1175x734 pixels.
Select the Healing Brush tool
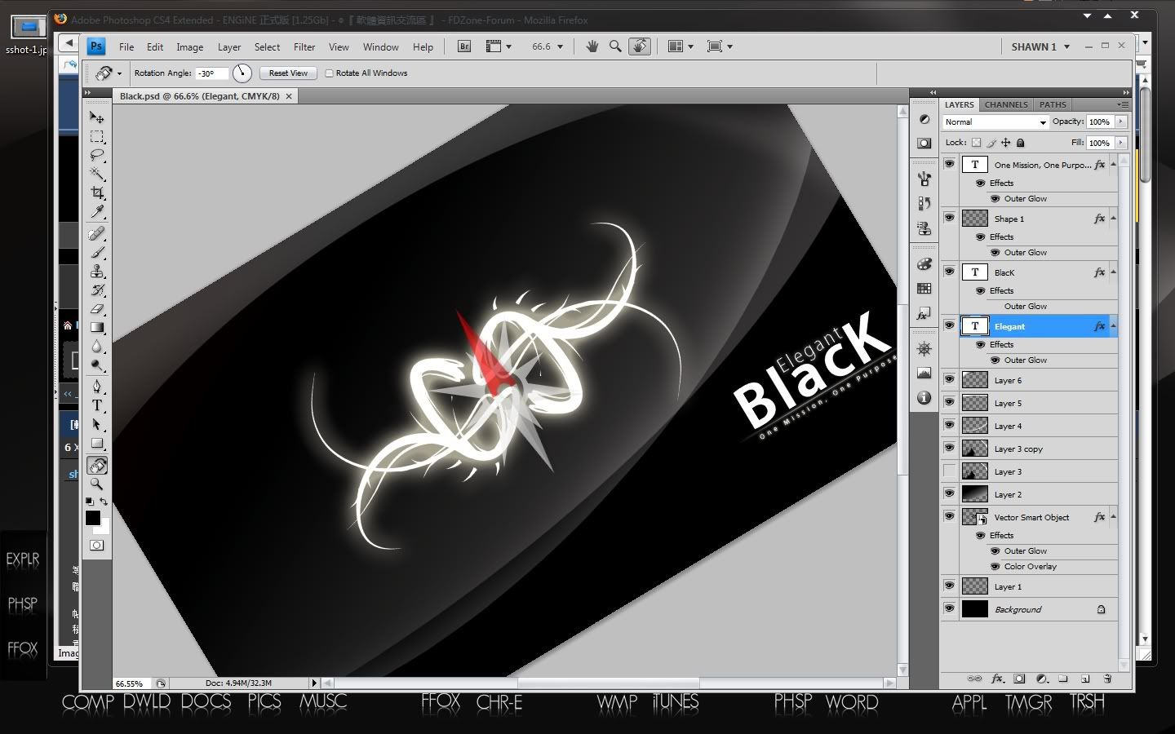(x=97, y=234)
